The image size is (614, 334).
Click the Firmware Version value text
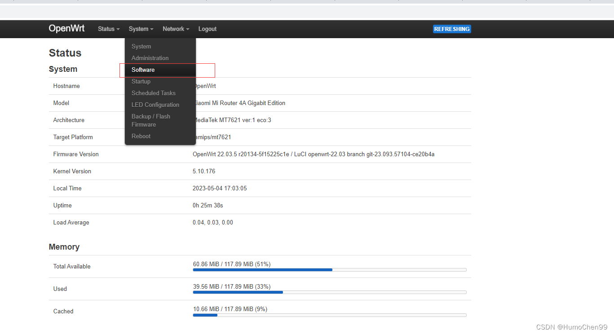coord(314,154)
